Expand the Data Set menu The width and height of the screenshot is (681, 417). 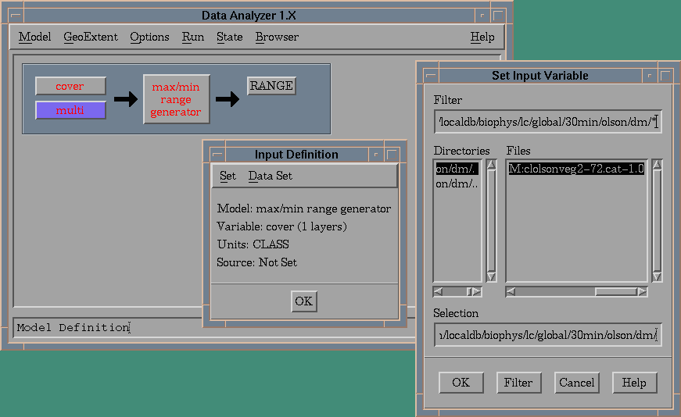click(271, 176)
